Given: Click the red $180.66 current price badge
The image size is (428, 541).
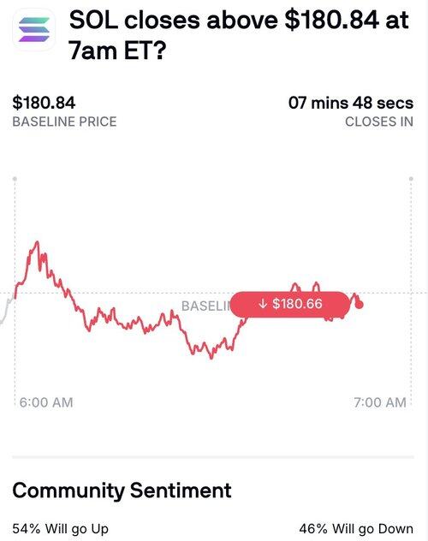Looking at the screenshot, I should [290, 304].
